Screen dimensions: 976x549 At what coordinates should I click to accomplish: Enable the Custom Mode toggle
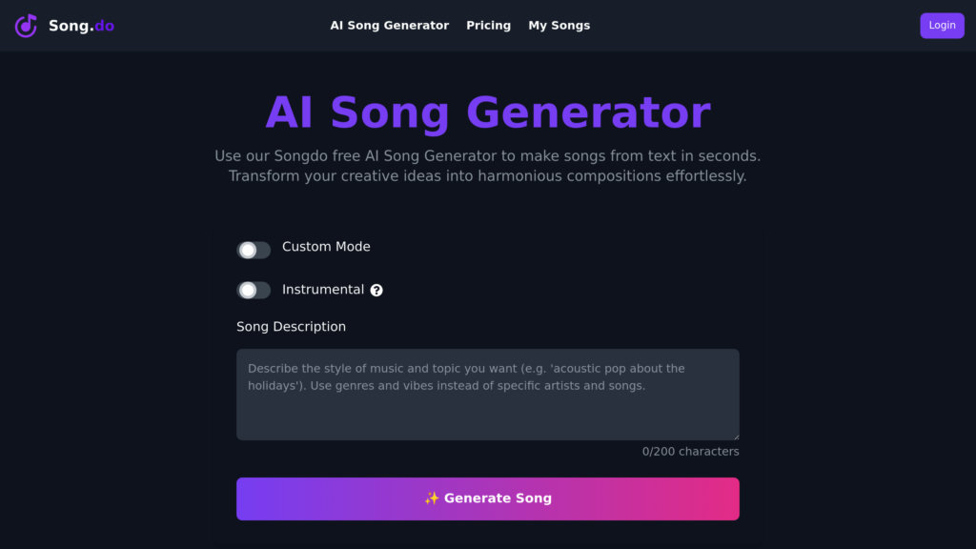pyautogui.click(x=254, y=250)
